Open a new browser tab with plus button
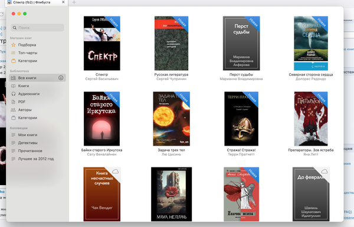 click(x=74, y=2)
